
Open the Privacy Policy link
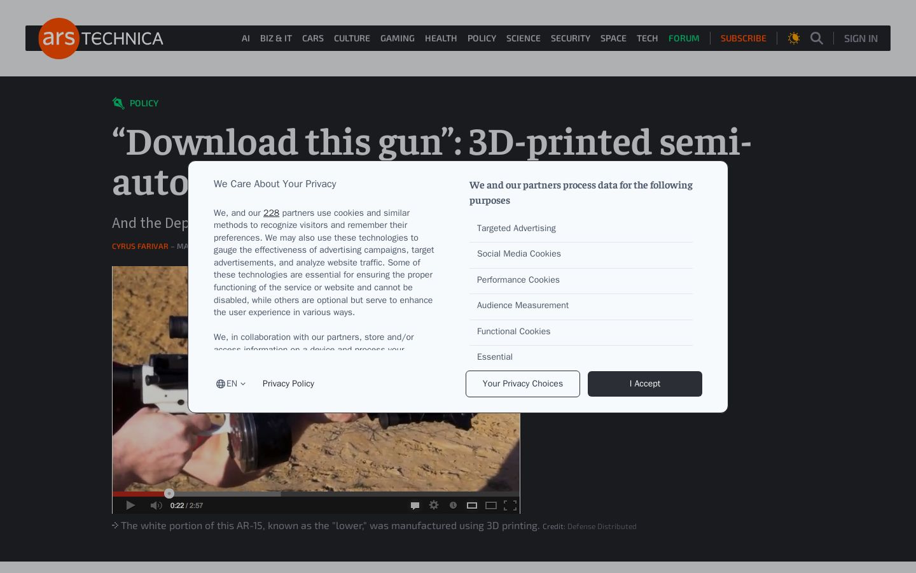pos(288,384)
